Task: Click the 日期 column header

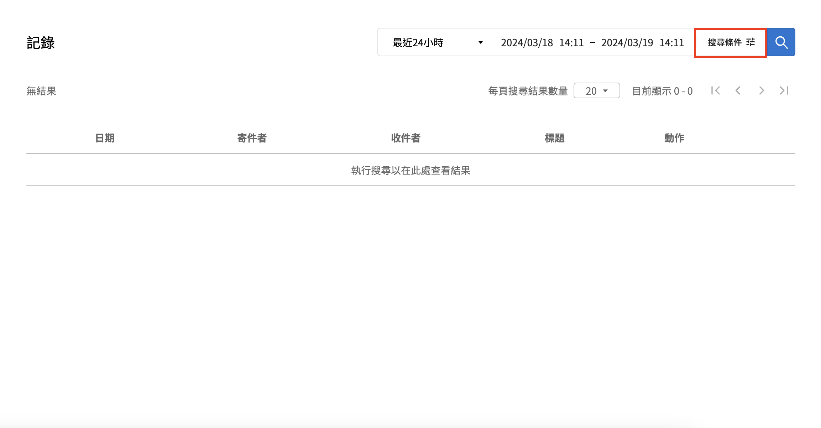Action: point(105,138)
